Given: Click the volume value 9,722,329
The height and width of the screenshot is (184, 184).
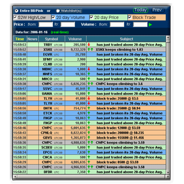Looking at the screenshot, I should tap(78, 50).
